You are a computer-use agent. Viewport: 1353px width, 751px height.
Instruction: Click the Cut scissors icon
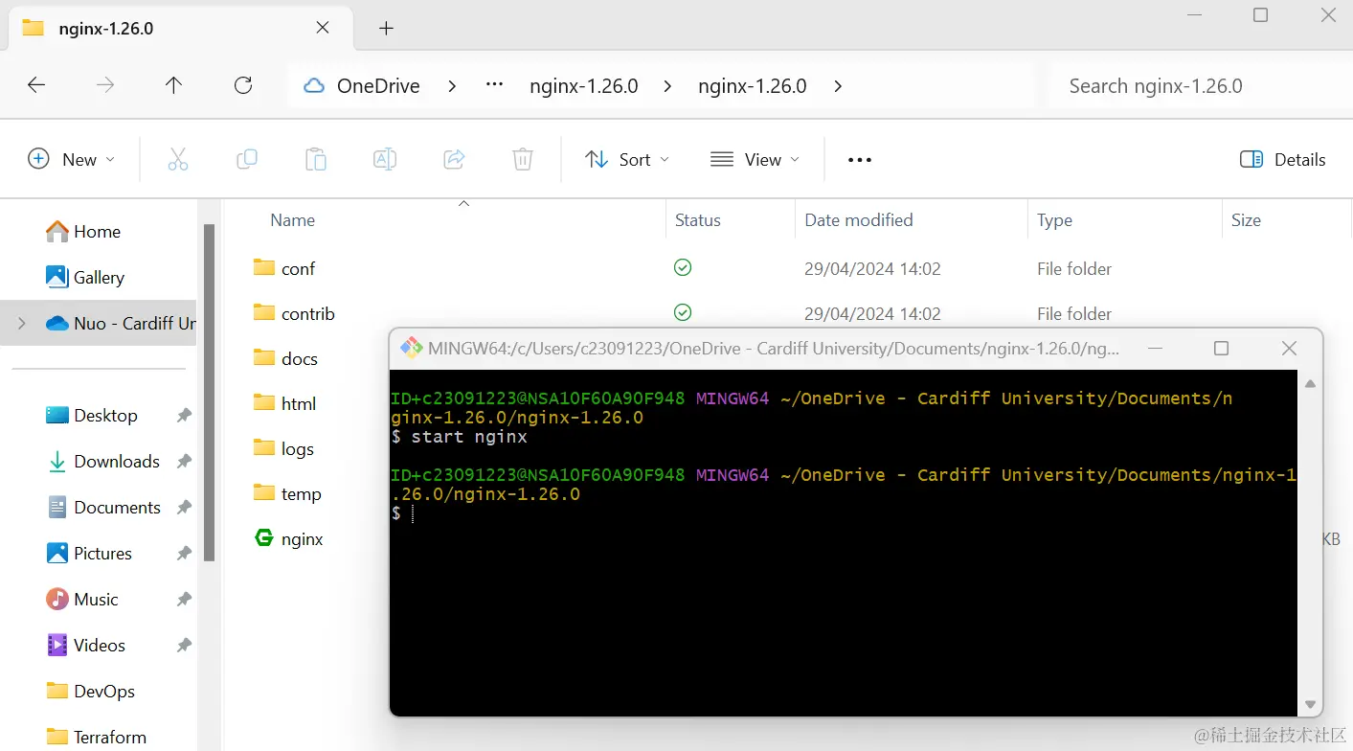[x=177, y=159]
